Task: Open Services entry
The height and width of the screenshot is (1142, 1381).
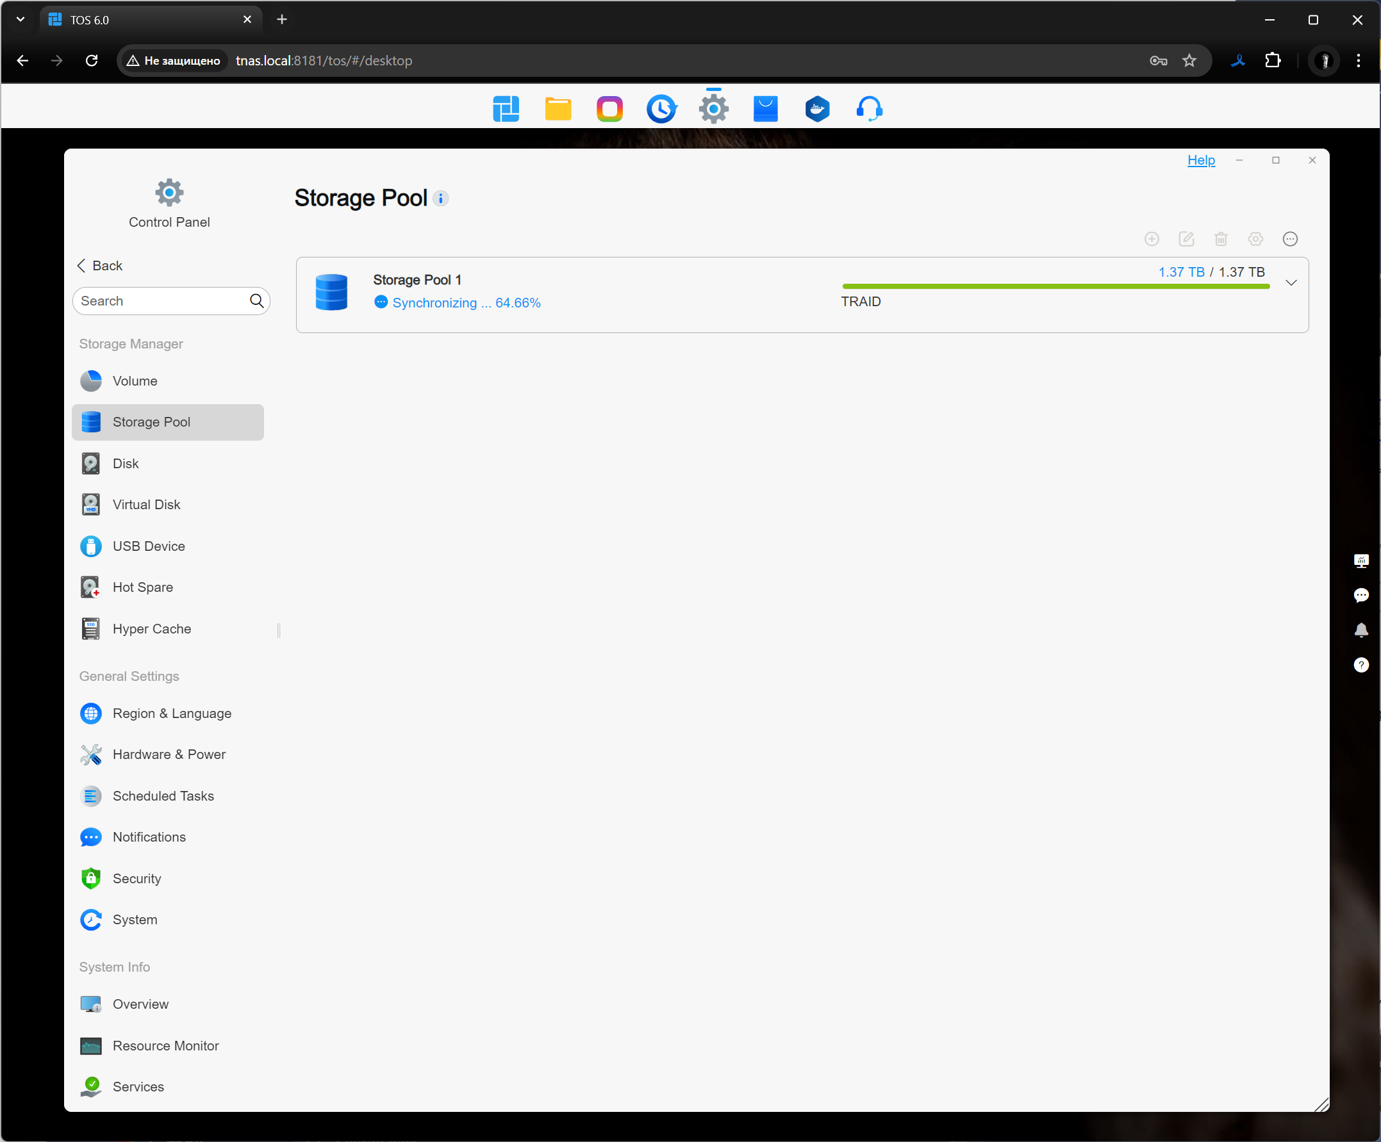Action: coord(168,1087)
